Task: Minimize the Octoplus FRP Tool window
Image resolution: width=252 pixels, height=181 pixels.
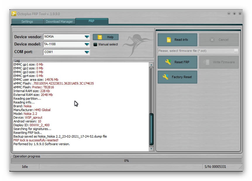Action: [229, 14]
